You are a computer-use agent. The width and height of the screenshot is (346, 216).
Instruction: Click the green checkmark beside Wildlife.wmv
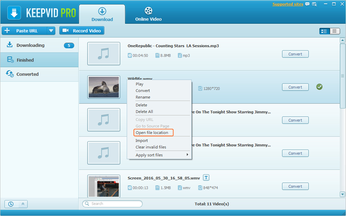click(319, 87)
